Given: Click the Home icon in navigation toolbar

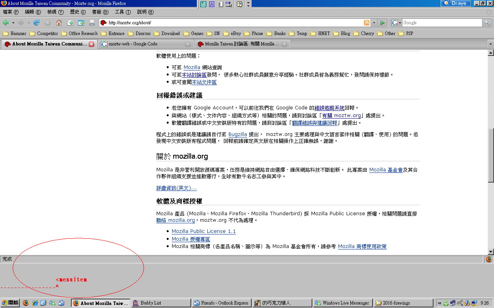Looking at the screenshot, I should [x=59, y=23].
